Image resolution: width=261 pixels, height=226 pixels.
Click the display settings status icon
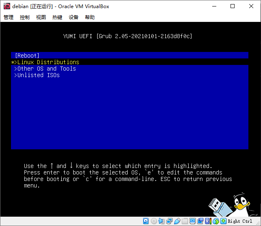click(192, 221)
